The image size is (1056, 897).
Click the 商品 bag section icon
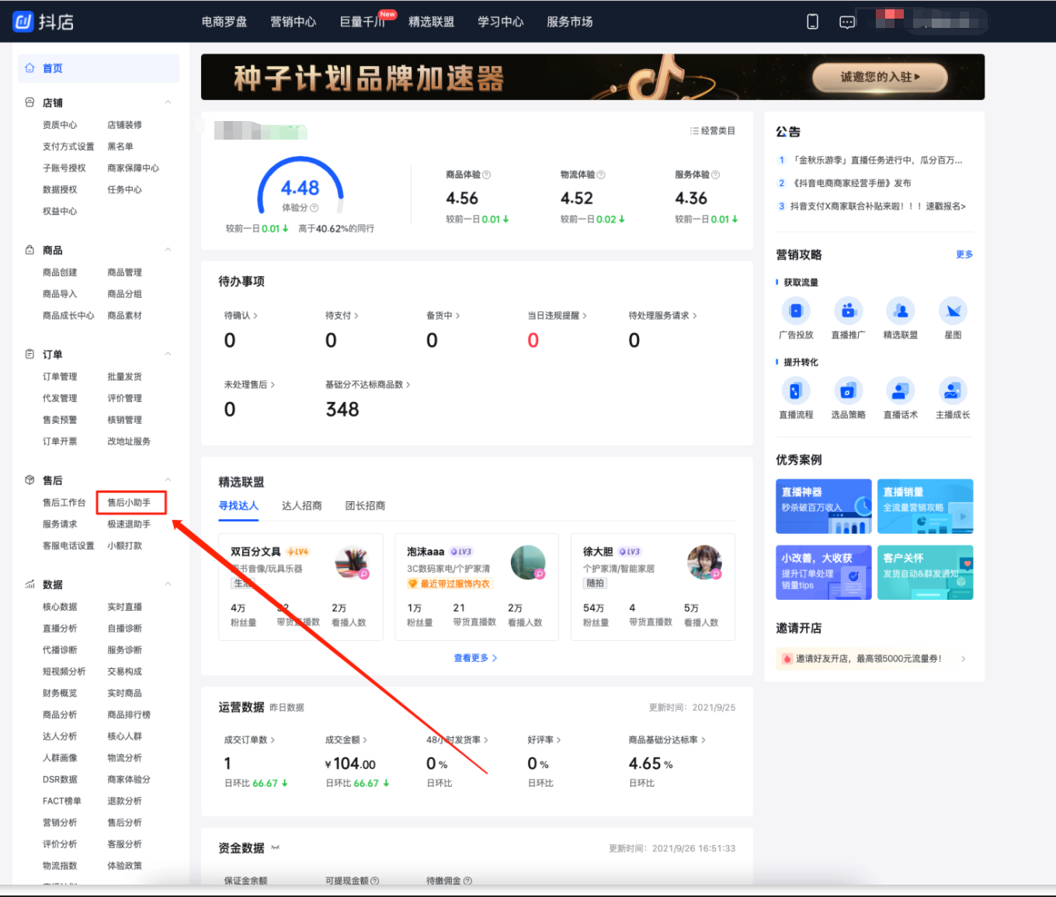30,250
